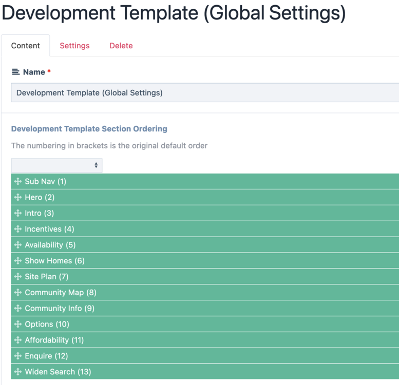This screenshot has width=399, height=385.
Task: Click the move handle icon for Sub Nav
Action: click(x=18, y=181)
